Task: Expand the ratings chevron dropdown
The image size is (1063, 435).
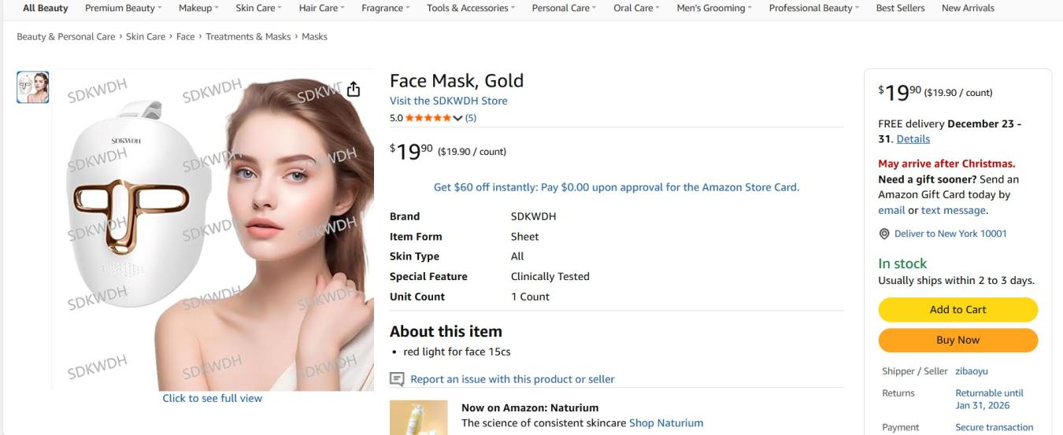Action: coord(457,118)
